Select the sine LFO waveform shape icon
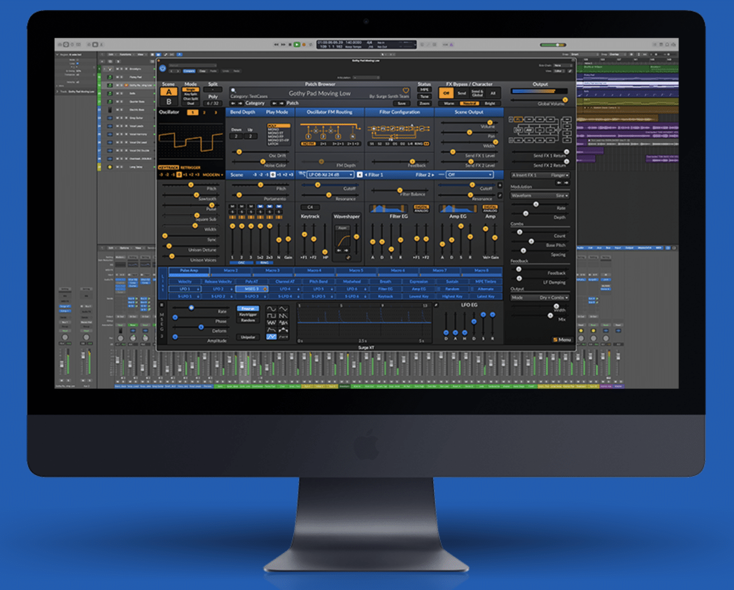Image resolution: width=734 pixels, height=590 pixels. tap(271, 309)
